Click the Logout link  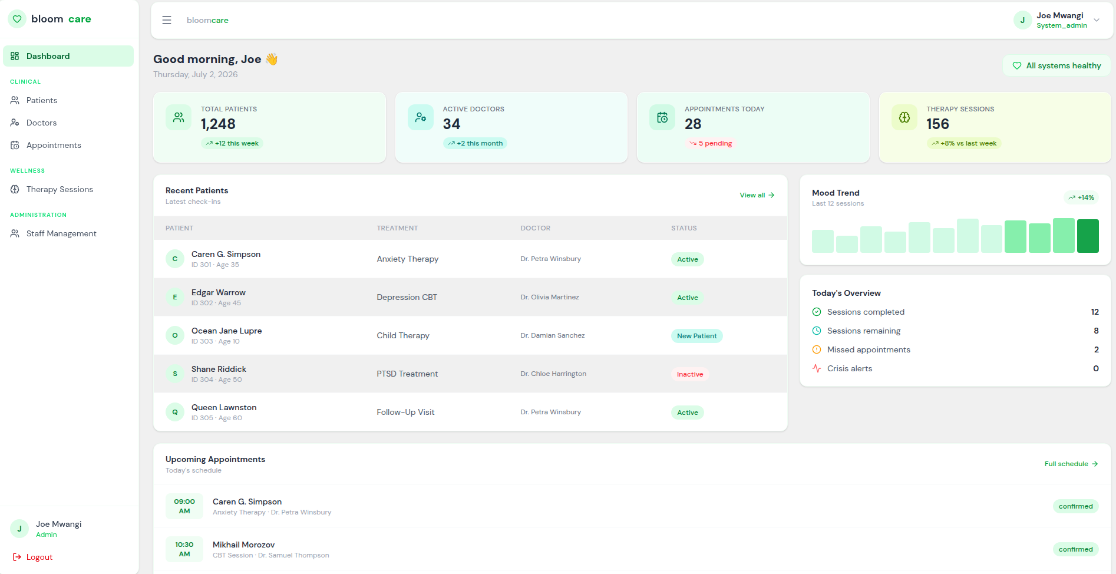click(x=33, y=557)
